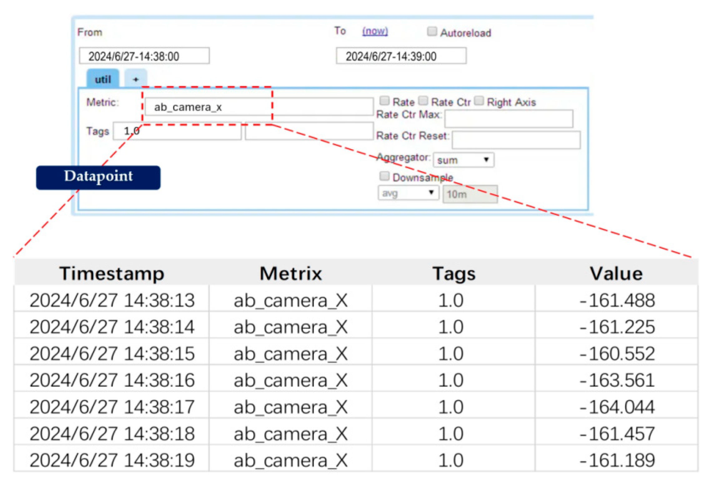Click the From date input field
Image resolution: width=709 pixels, height=481 pixels.
pyautogui.click(x=144, y=56)
